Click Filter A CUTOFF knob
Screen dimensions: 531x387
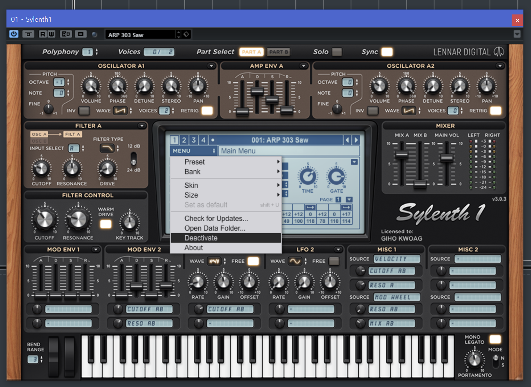click(41, 168)
